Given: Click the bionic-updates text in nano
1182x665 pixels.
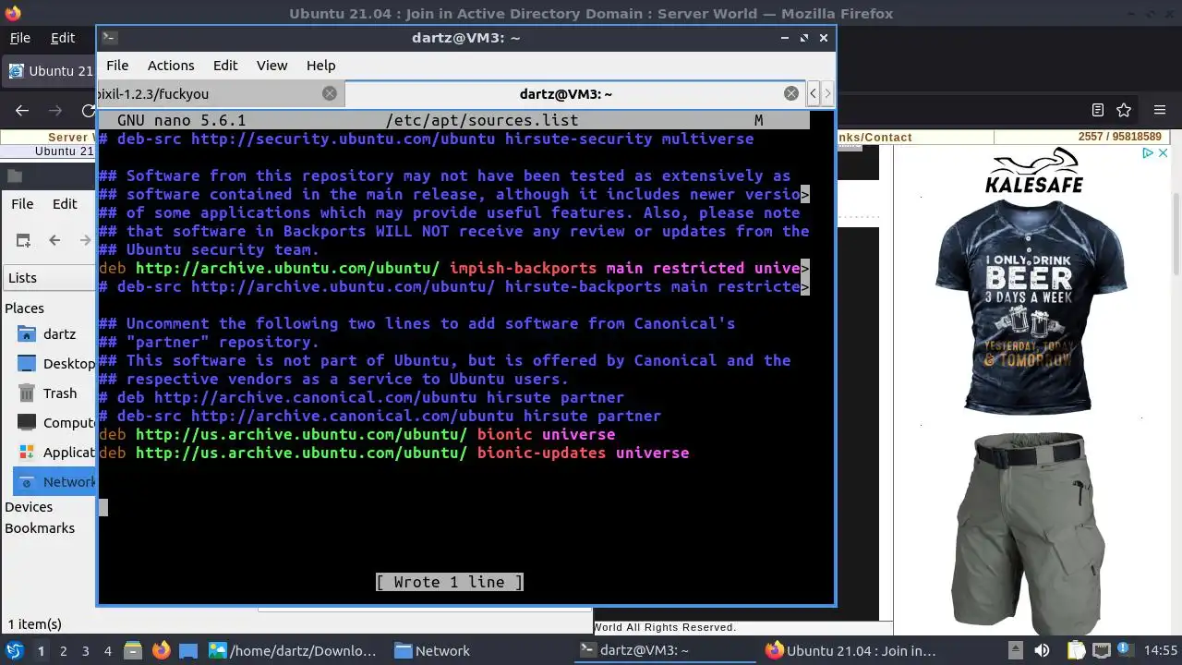Looking at the screenshot, I should pyautogui.click(x=541, y=453).
